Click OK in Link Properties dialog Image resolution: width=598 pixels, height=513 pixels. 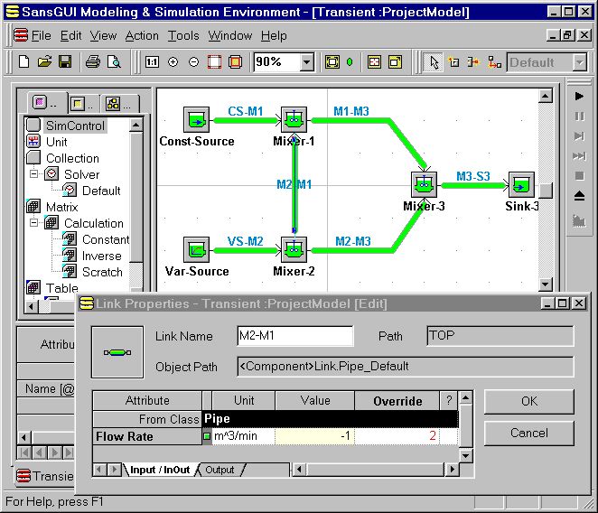pos(528,402)
